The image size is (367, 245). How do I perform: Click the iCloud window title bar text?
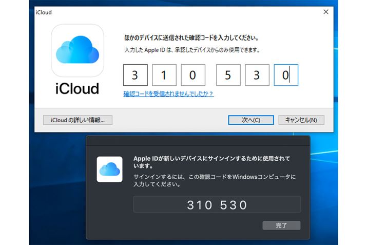(44, 11)
